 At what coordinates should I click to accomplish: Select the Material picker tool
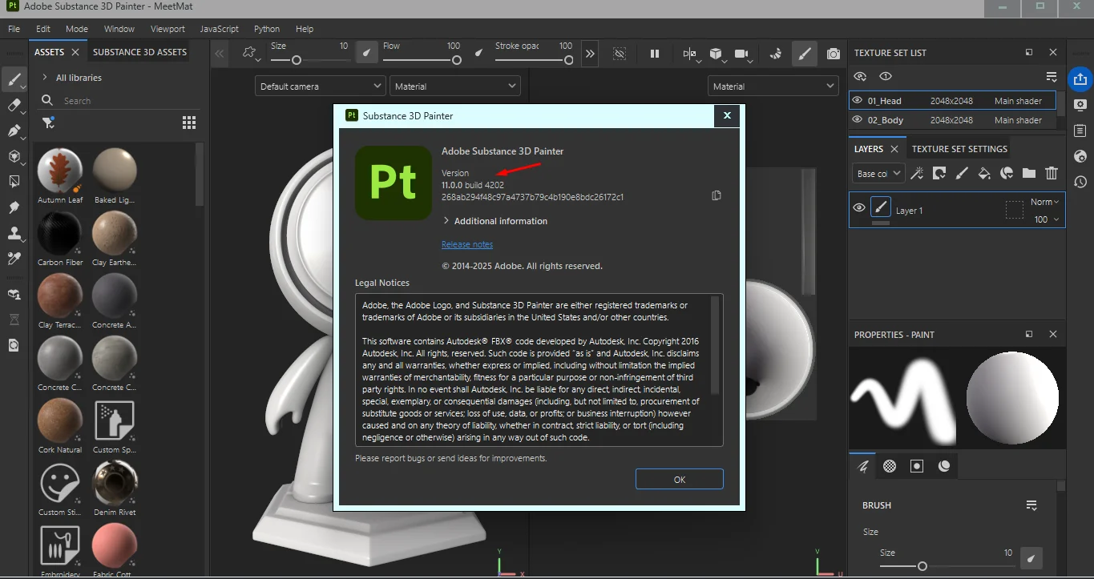14,259
